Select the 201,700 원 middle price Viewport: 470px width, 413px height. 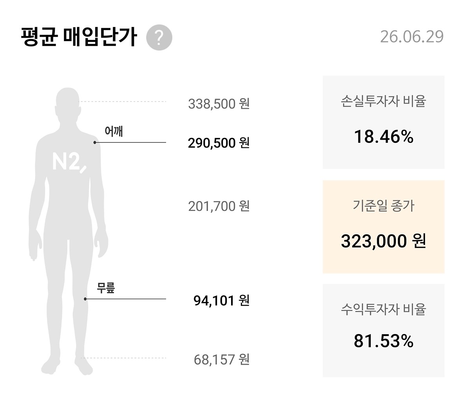tap(219, 206)
